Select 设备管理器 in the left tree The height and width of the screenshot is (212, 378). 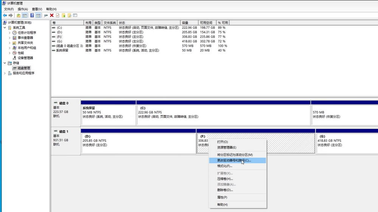tap(25, 58)
